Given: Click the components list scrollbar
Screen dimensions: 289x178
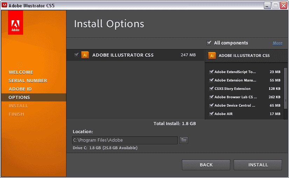Looking at the screenshot, I should 286,88.
